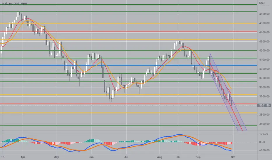Viewport: 272px width, 160px height.
Task: Click the current price label 3601.50
Action: [264, 105]
